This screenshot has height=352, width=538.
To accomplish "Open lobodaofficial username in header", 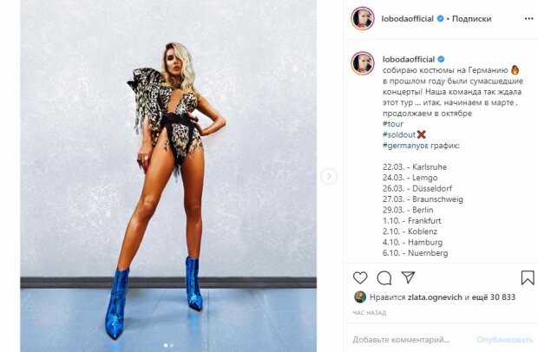I will 407,19.
